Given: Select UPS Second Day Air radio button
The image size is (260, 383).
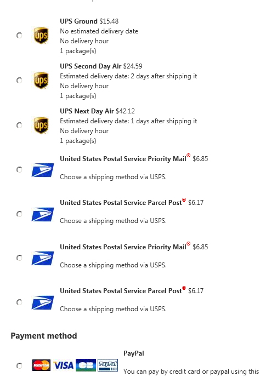Looking at the screenshot, I should pos(19,81).
